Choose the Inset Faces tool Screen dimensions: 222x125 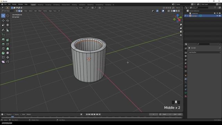(x=8, y=40)
